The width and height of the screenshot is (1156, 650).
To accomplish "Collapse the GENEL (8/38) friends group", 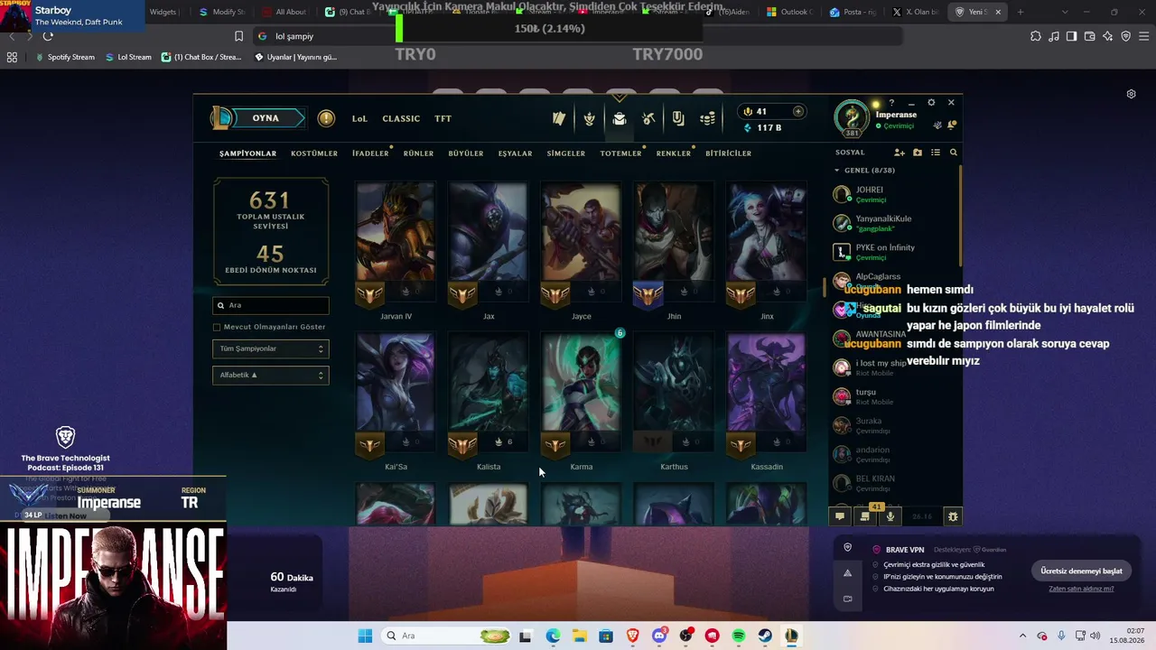I will click(x=864, y=170).
